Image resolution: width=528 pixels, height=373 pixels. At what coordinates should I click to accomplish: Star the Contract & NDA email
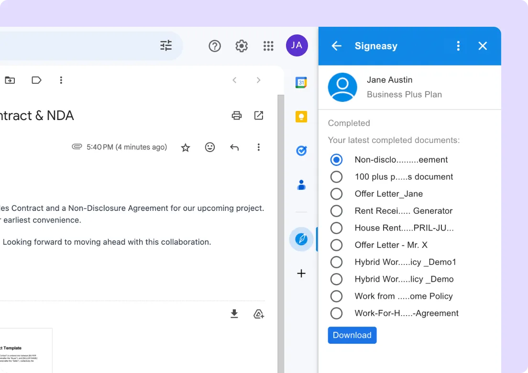coord(185,147)
